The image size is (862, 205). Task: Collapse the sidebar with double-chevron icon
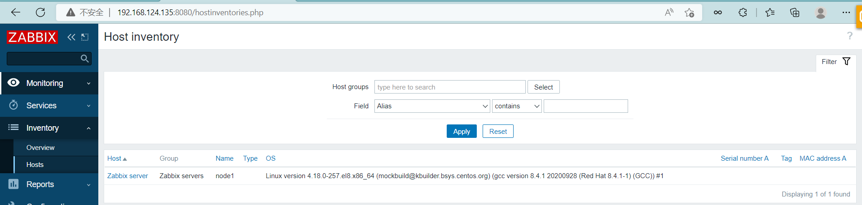(71, 37)
